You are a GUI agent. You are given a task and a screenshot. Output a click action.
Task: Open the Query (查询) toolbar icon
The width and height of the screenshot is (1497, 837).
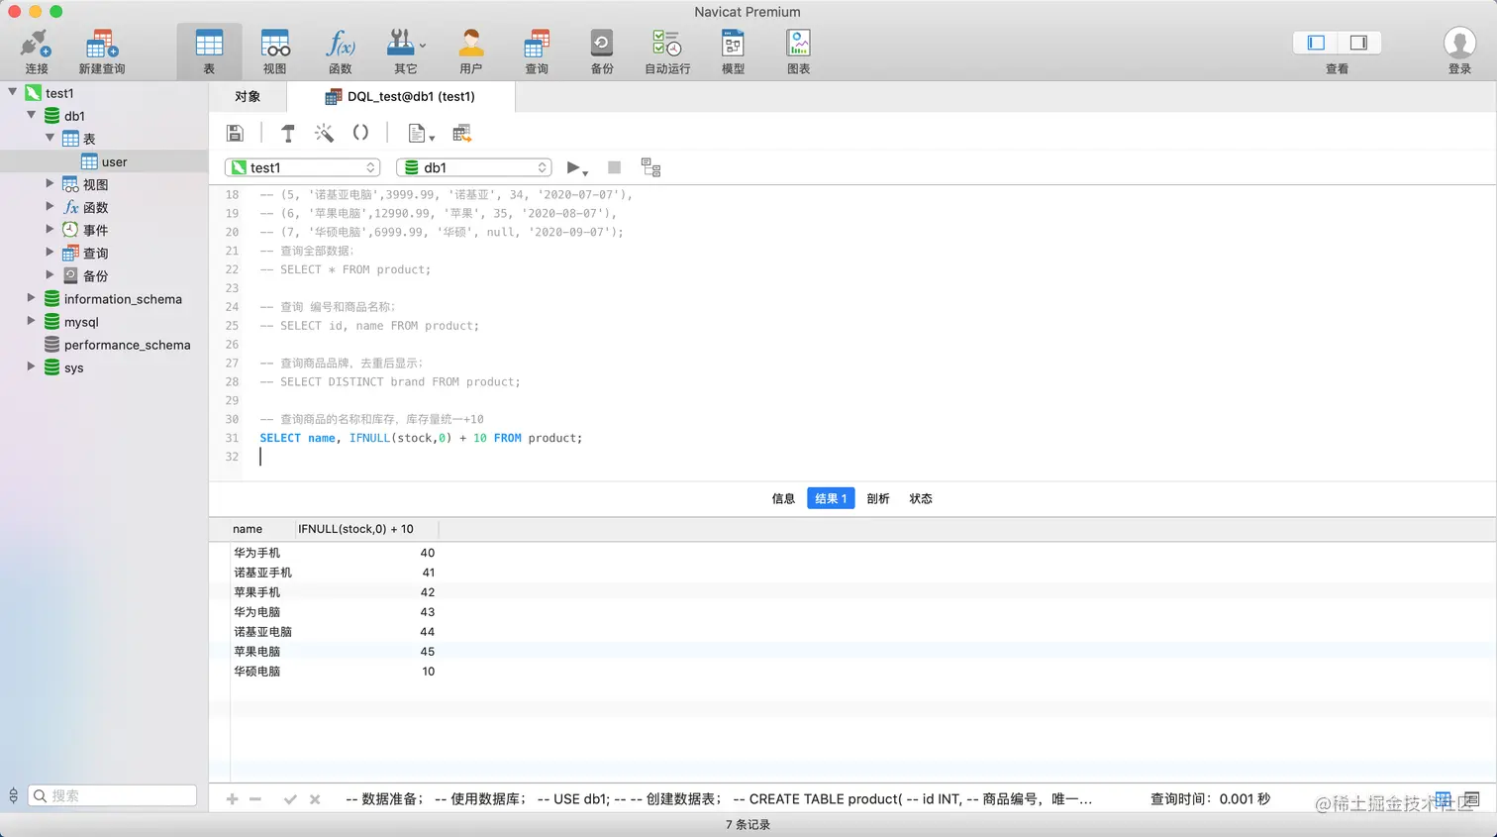coord(537,52)
